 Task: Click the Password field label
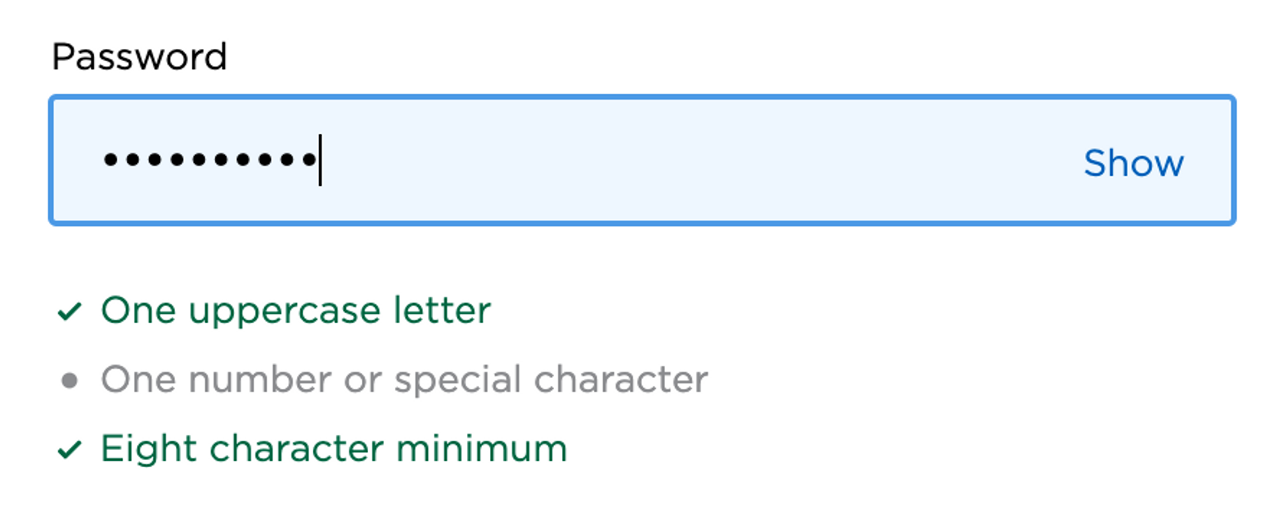click(139, 57)
